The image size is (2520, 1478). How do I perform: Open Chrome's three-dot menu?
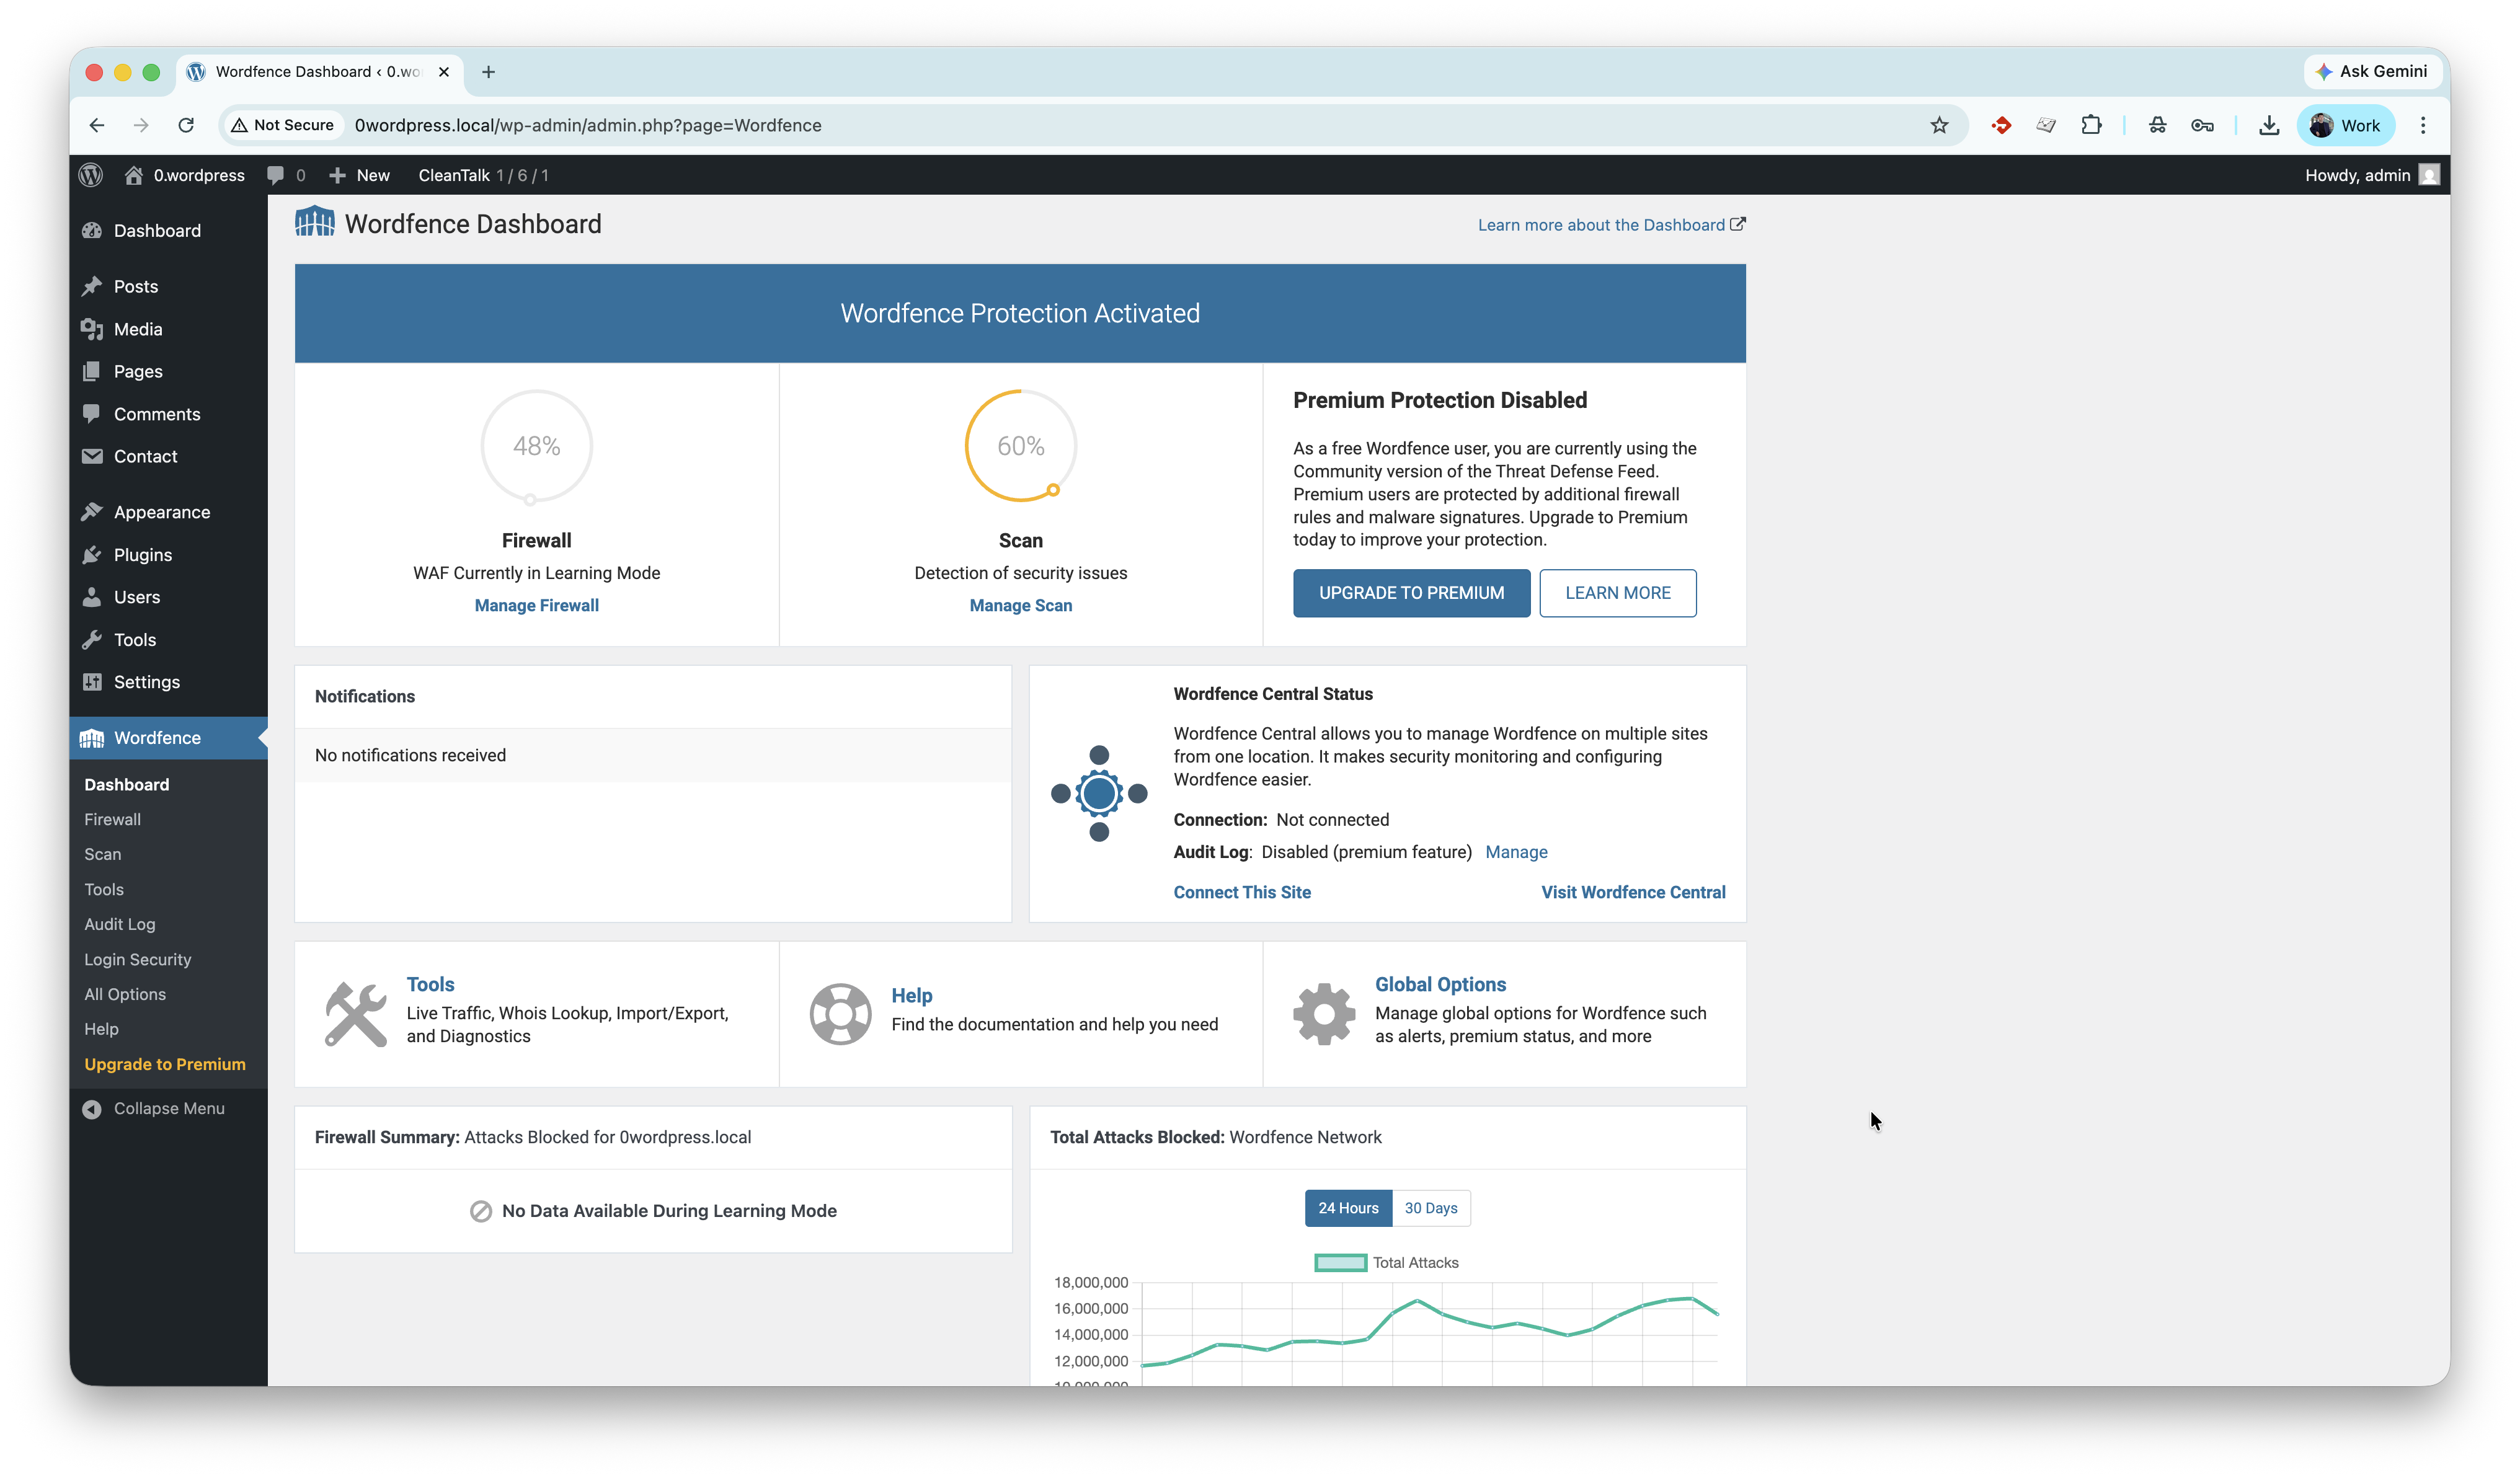coord(2423,125)
